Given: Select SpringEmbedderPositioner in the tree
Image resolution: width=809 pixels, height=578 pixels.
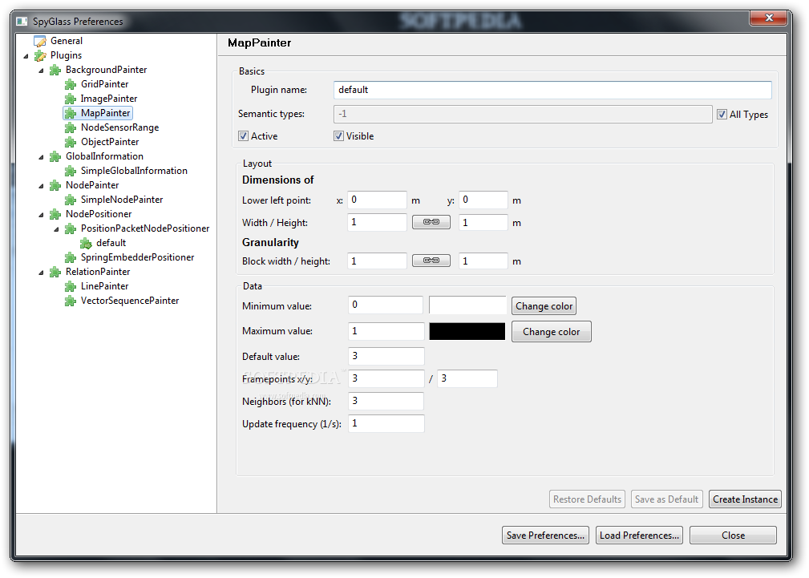Looking at the screenshot, I should [137, 257].
